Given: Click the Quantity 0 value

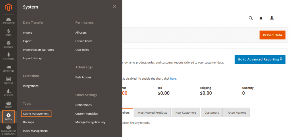Looking at the screenshot, I should 243,93.
